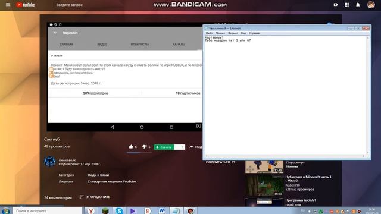Open the purple play-arrow taskbar icon
Screen dimensions: 381x214
133,210
